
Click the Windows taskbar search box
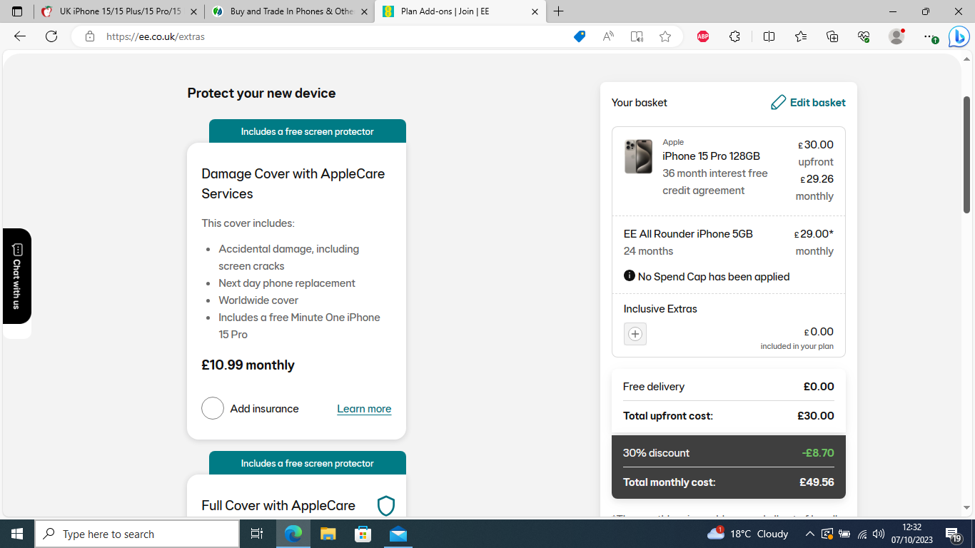pos(137,534)
